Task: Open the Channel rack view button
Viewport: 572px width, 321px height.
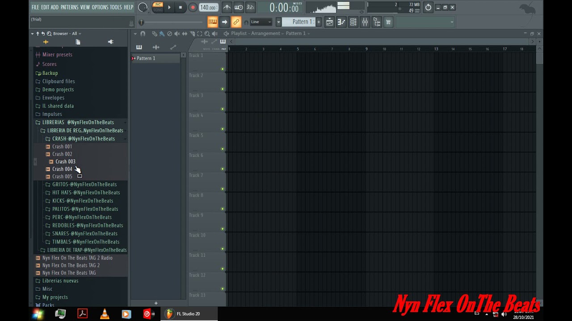Action: tap(353, 22)
